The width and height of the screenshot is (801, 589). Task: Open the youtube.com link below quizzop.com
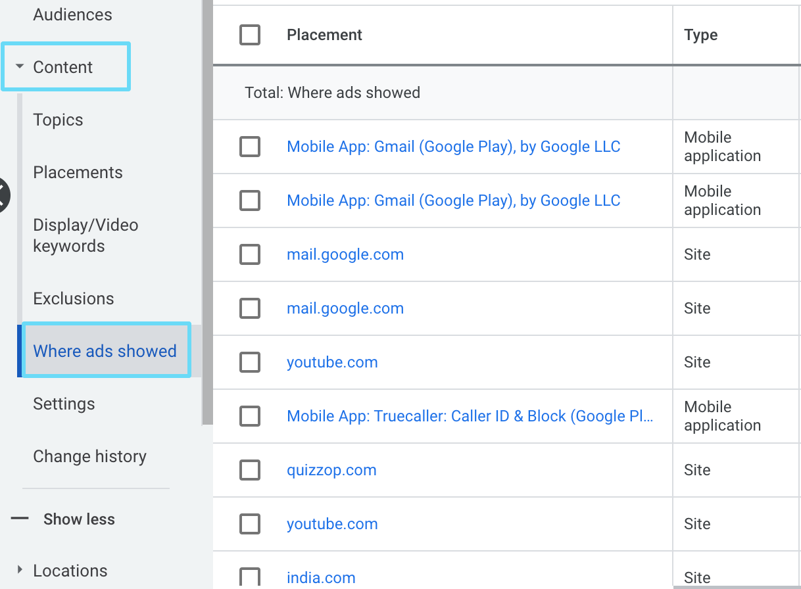point(332,524)
